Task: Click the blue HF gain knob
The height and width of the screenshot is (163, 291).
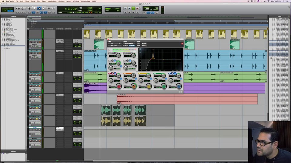Action: (179, 86)
